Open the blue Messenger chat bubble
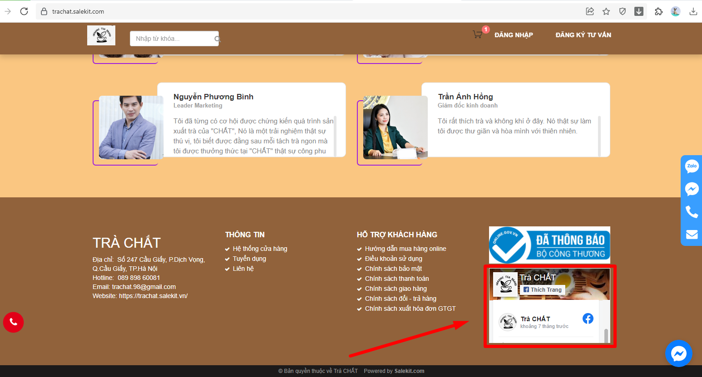Image resolution: width=702 pixels, height=377 pixels. [x=678, y=353]
